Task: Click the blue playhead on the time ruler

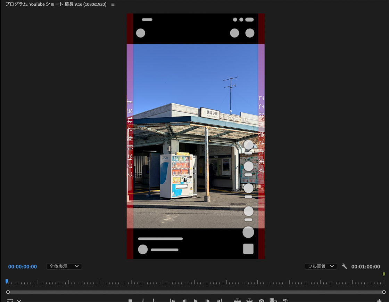Action: point(7,281)
